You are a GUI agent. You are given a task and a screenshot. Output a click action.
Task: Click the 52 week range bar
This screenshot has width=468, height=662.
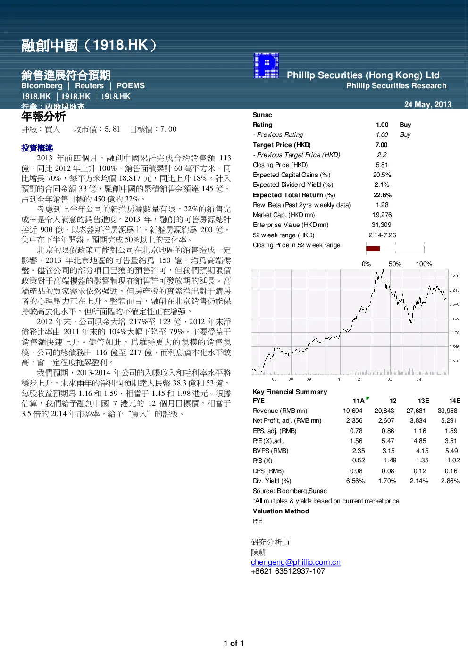click(395, 249)
